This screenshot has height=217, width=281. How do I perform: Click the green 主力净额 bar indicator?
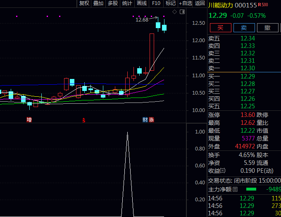click(x=251, y=189)
